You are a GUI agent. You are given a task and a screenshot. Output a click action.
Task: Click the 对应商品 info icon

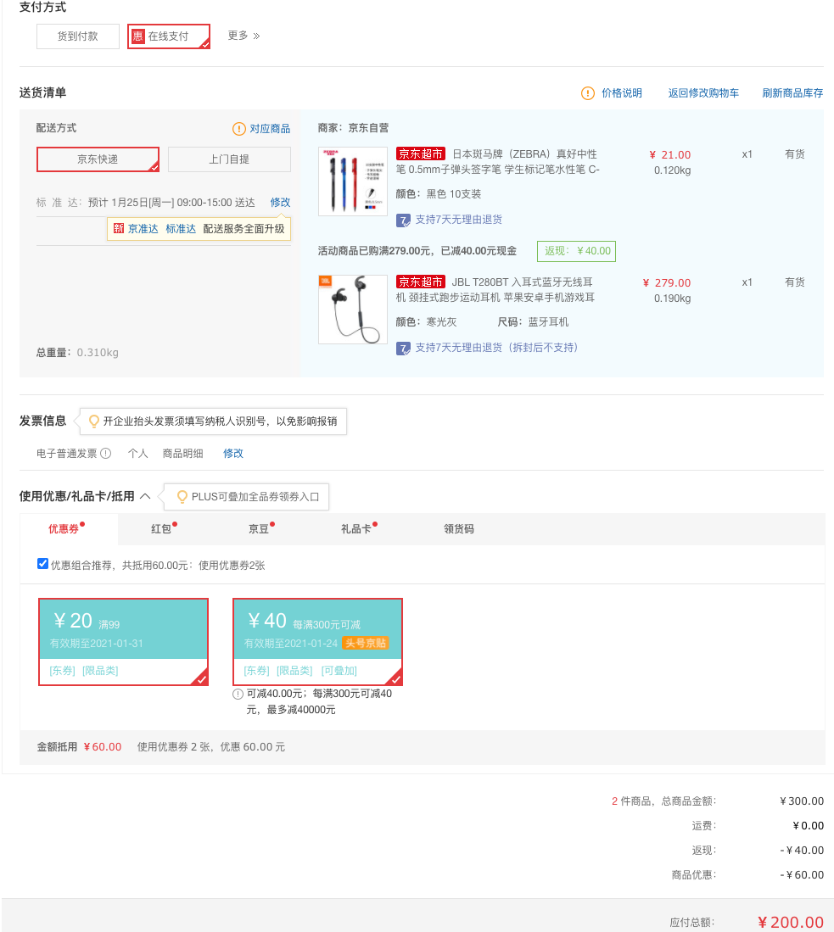tap(239, 129)
